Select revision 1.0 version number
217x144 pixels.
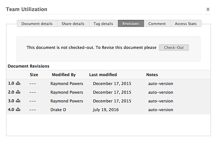tap(11, 83)
